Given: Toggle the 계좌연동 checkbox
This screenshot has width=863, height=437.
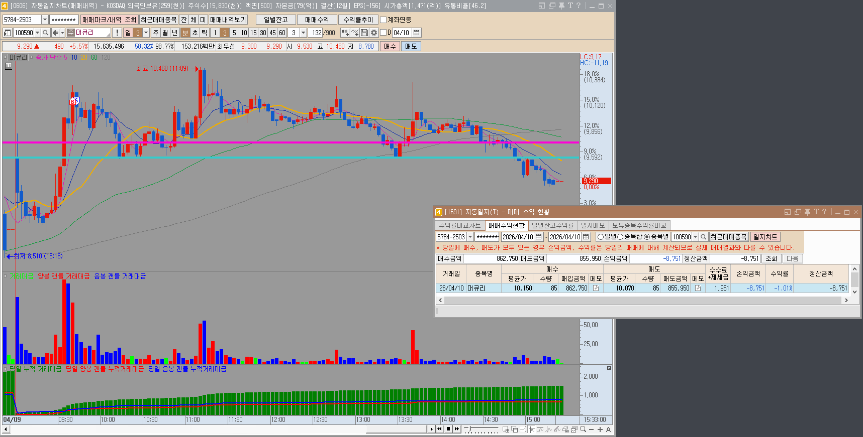Looking at the screenshot, I should (x=383, y=20).
